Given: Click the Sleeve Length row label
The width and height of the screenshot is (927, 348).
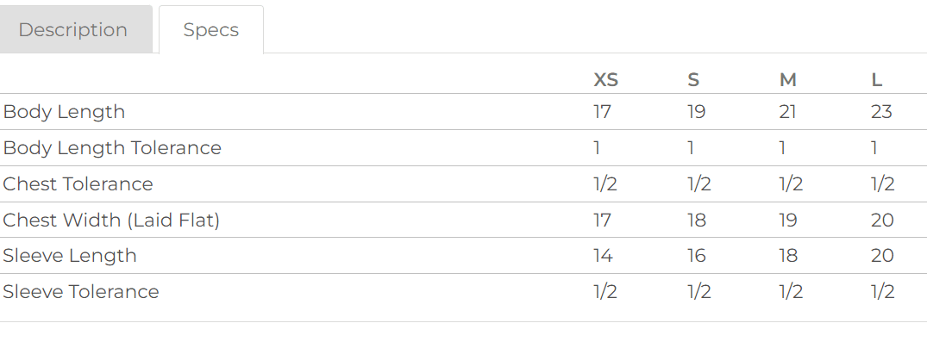Looking at the screenshot, I should tap(70, 256).
